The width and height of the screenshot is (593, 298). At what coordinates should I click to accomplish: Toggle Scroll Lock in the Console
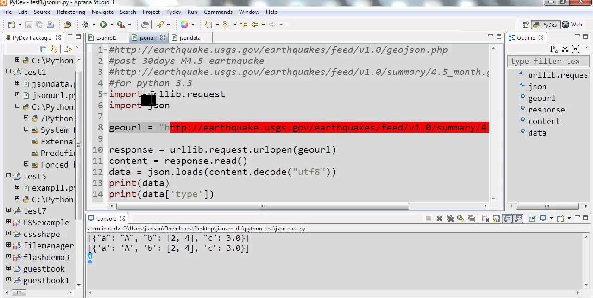pos(496,218)
